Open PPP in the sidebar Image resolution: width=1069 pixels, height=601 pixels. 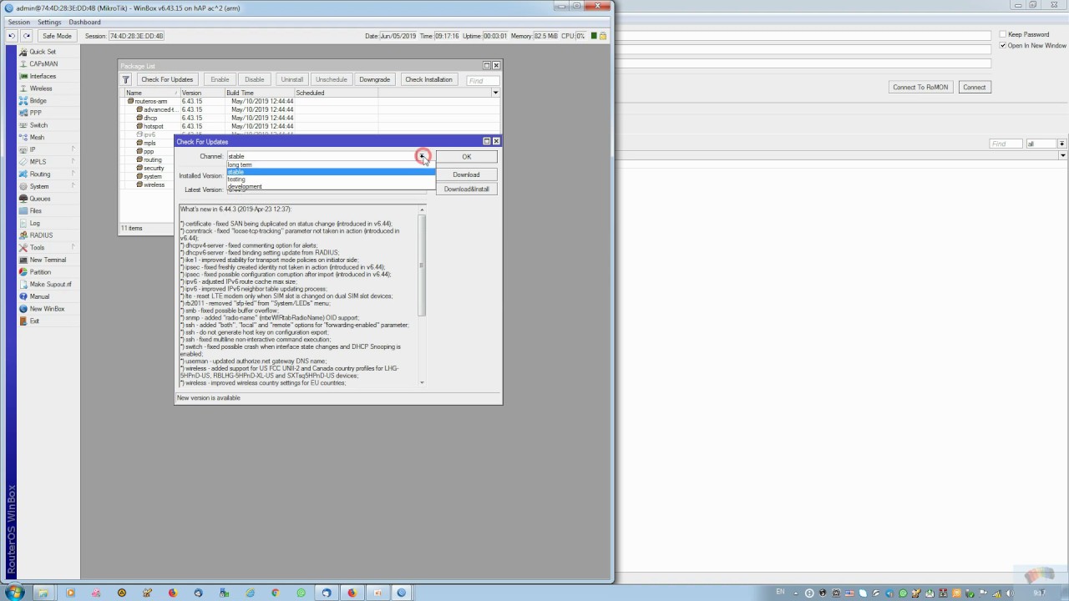36,113
